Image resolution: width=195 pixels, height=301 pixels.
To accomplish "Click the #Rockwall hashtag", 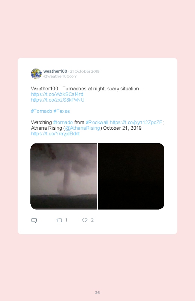I will click(97, 122).
